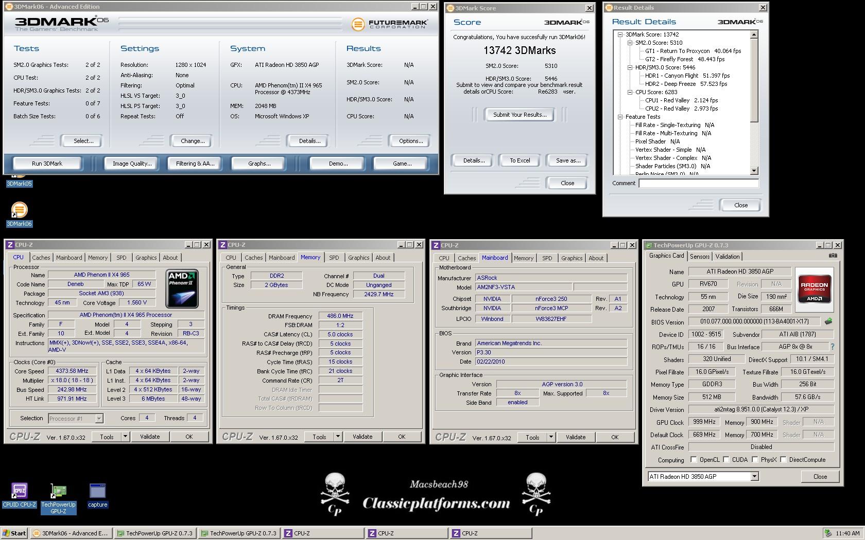The image size is (865, 540).
Task: Click the AMD Phenom II logo in CPU-Z
Action: pyautogui.click(x=182, y=290)
